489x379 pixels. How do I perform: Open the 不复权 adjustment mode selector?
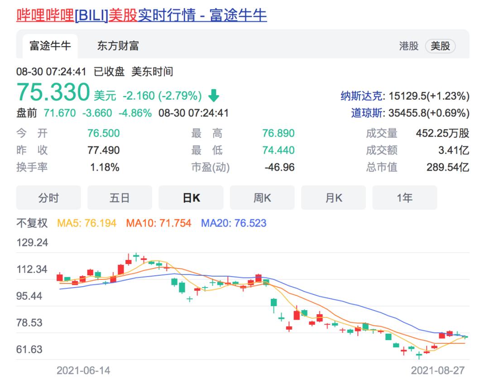31,223
